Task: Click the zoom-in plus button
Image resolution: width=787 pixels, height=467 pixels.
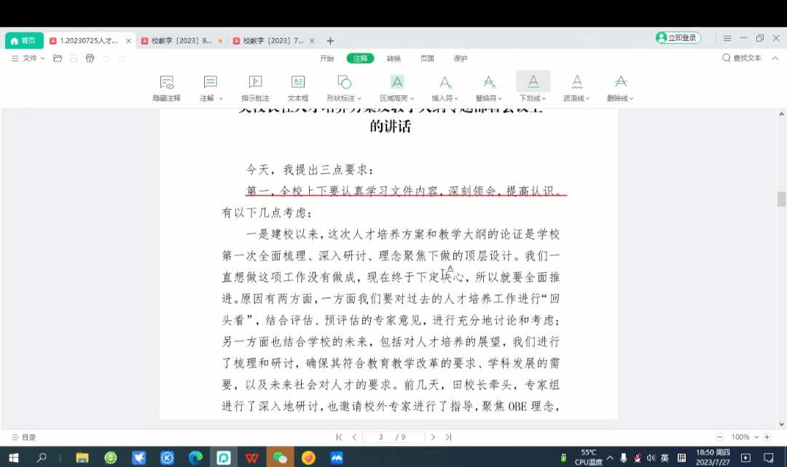Action: click(767, 437)
